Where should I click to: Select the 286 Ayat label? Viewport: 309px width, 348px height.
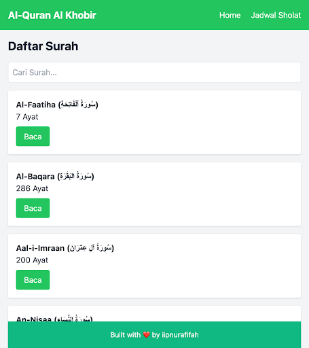tap(32, 188)
